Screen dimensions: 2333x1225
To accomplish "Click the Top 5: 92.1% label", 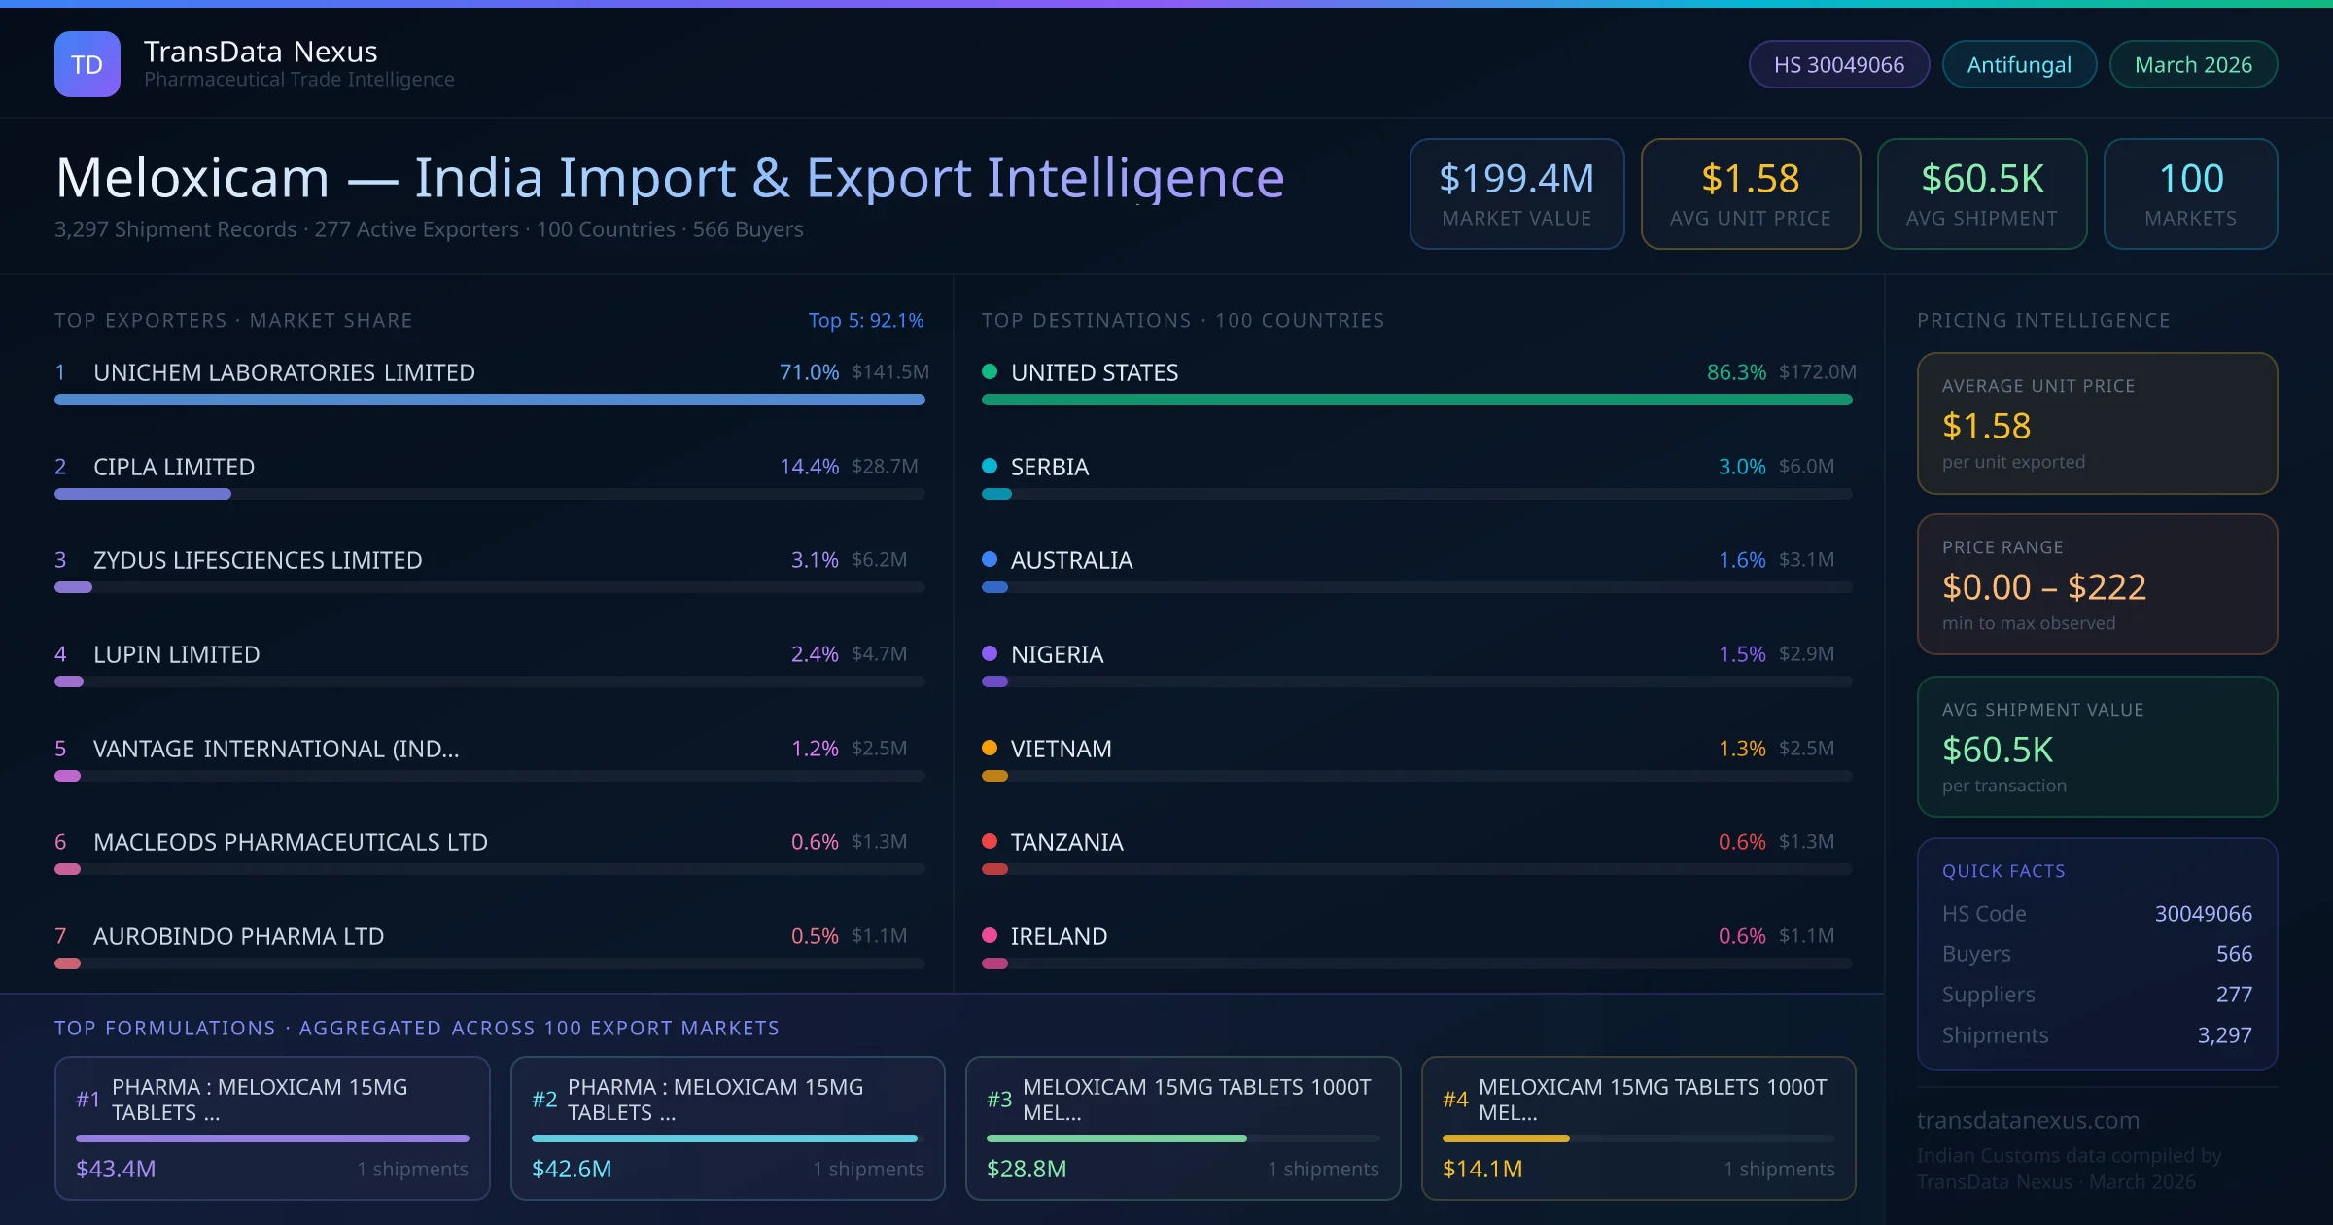I will [865, 320].
